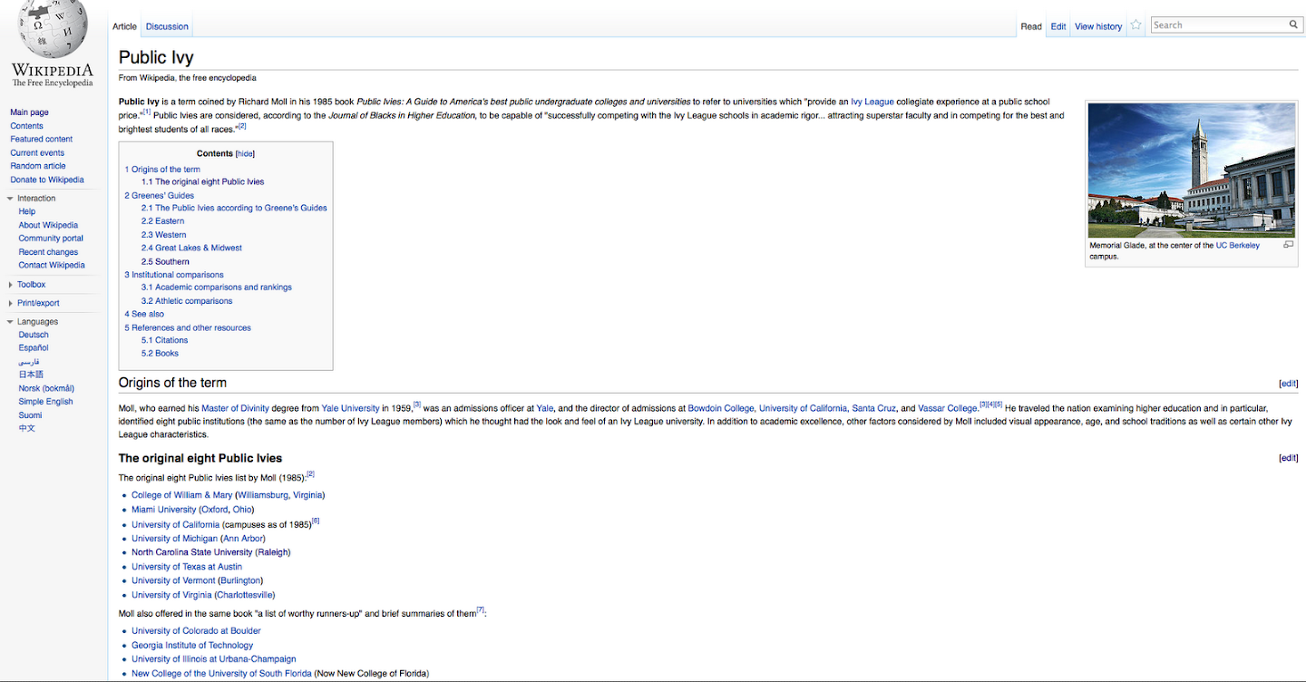Open a Random article

coord(38,166)
